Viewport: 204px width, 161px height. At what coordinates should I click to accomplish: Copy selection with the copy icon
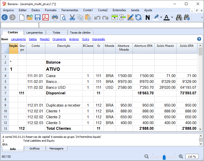coord(80,17)
